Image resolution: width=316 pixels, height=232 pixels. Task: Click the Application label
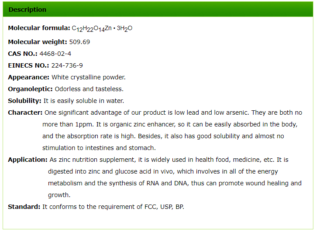[x=27, y=160]
